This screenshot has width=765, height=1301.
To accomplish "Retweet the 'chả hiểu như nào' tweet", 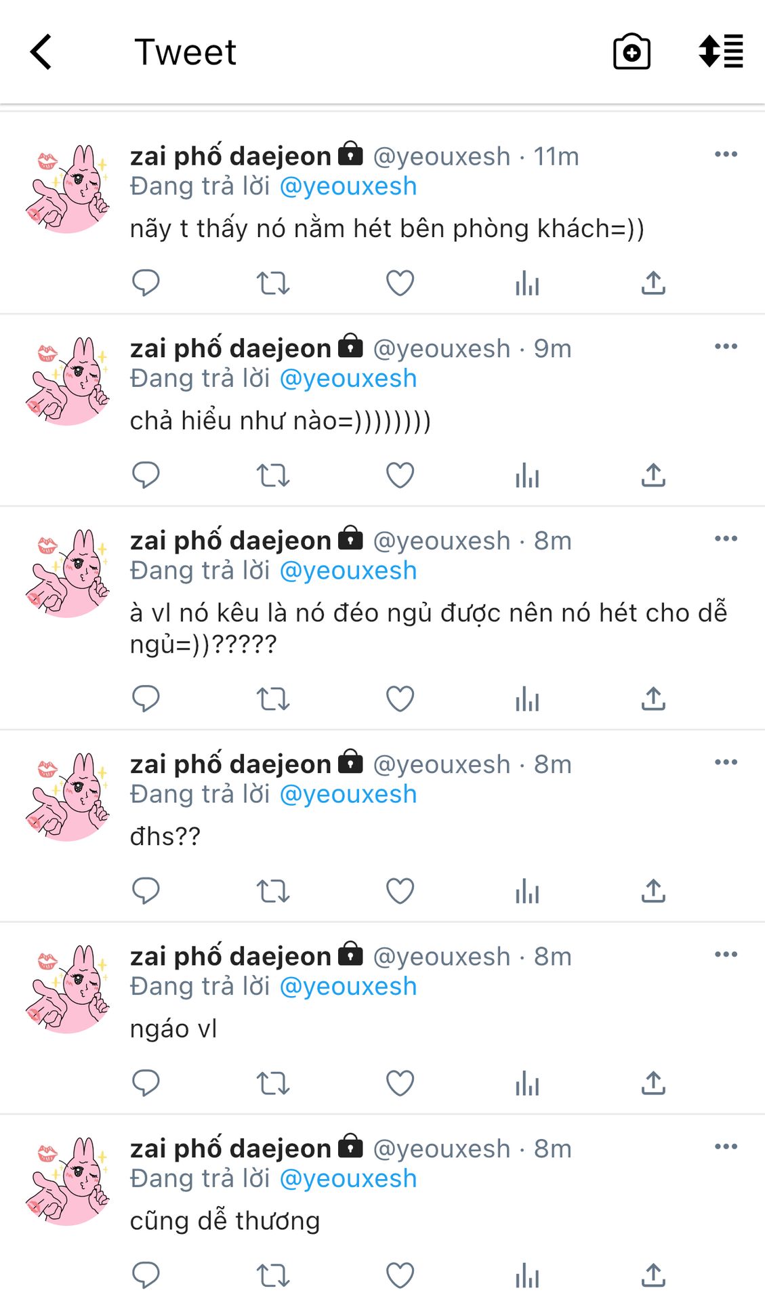I will (x=273, y=475).
